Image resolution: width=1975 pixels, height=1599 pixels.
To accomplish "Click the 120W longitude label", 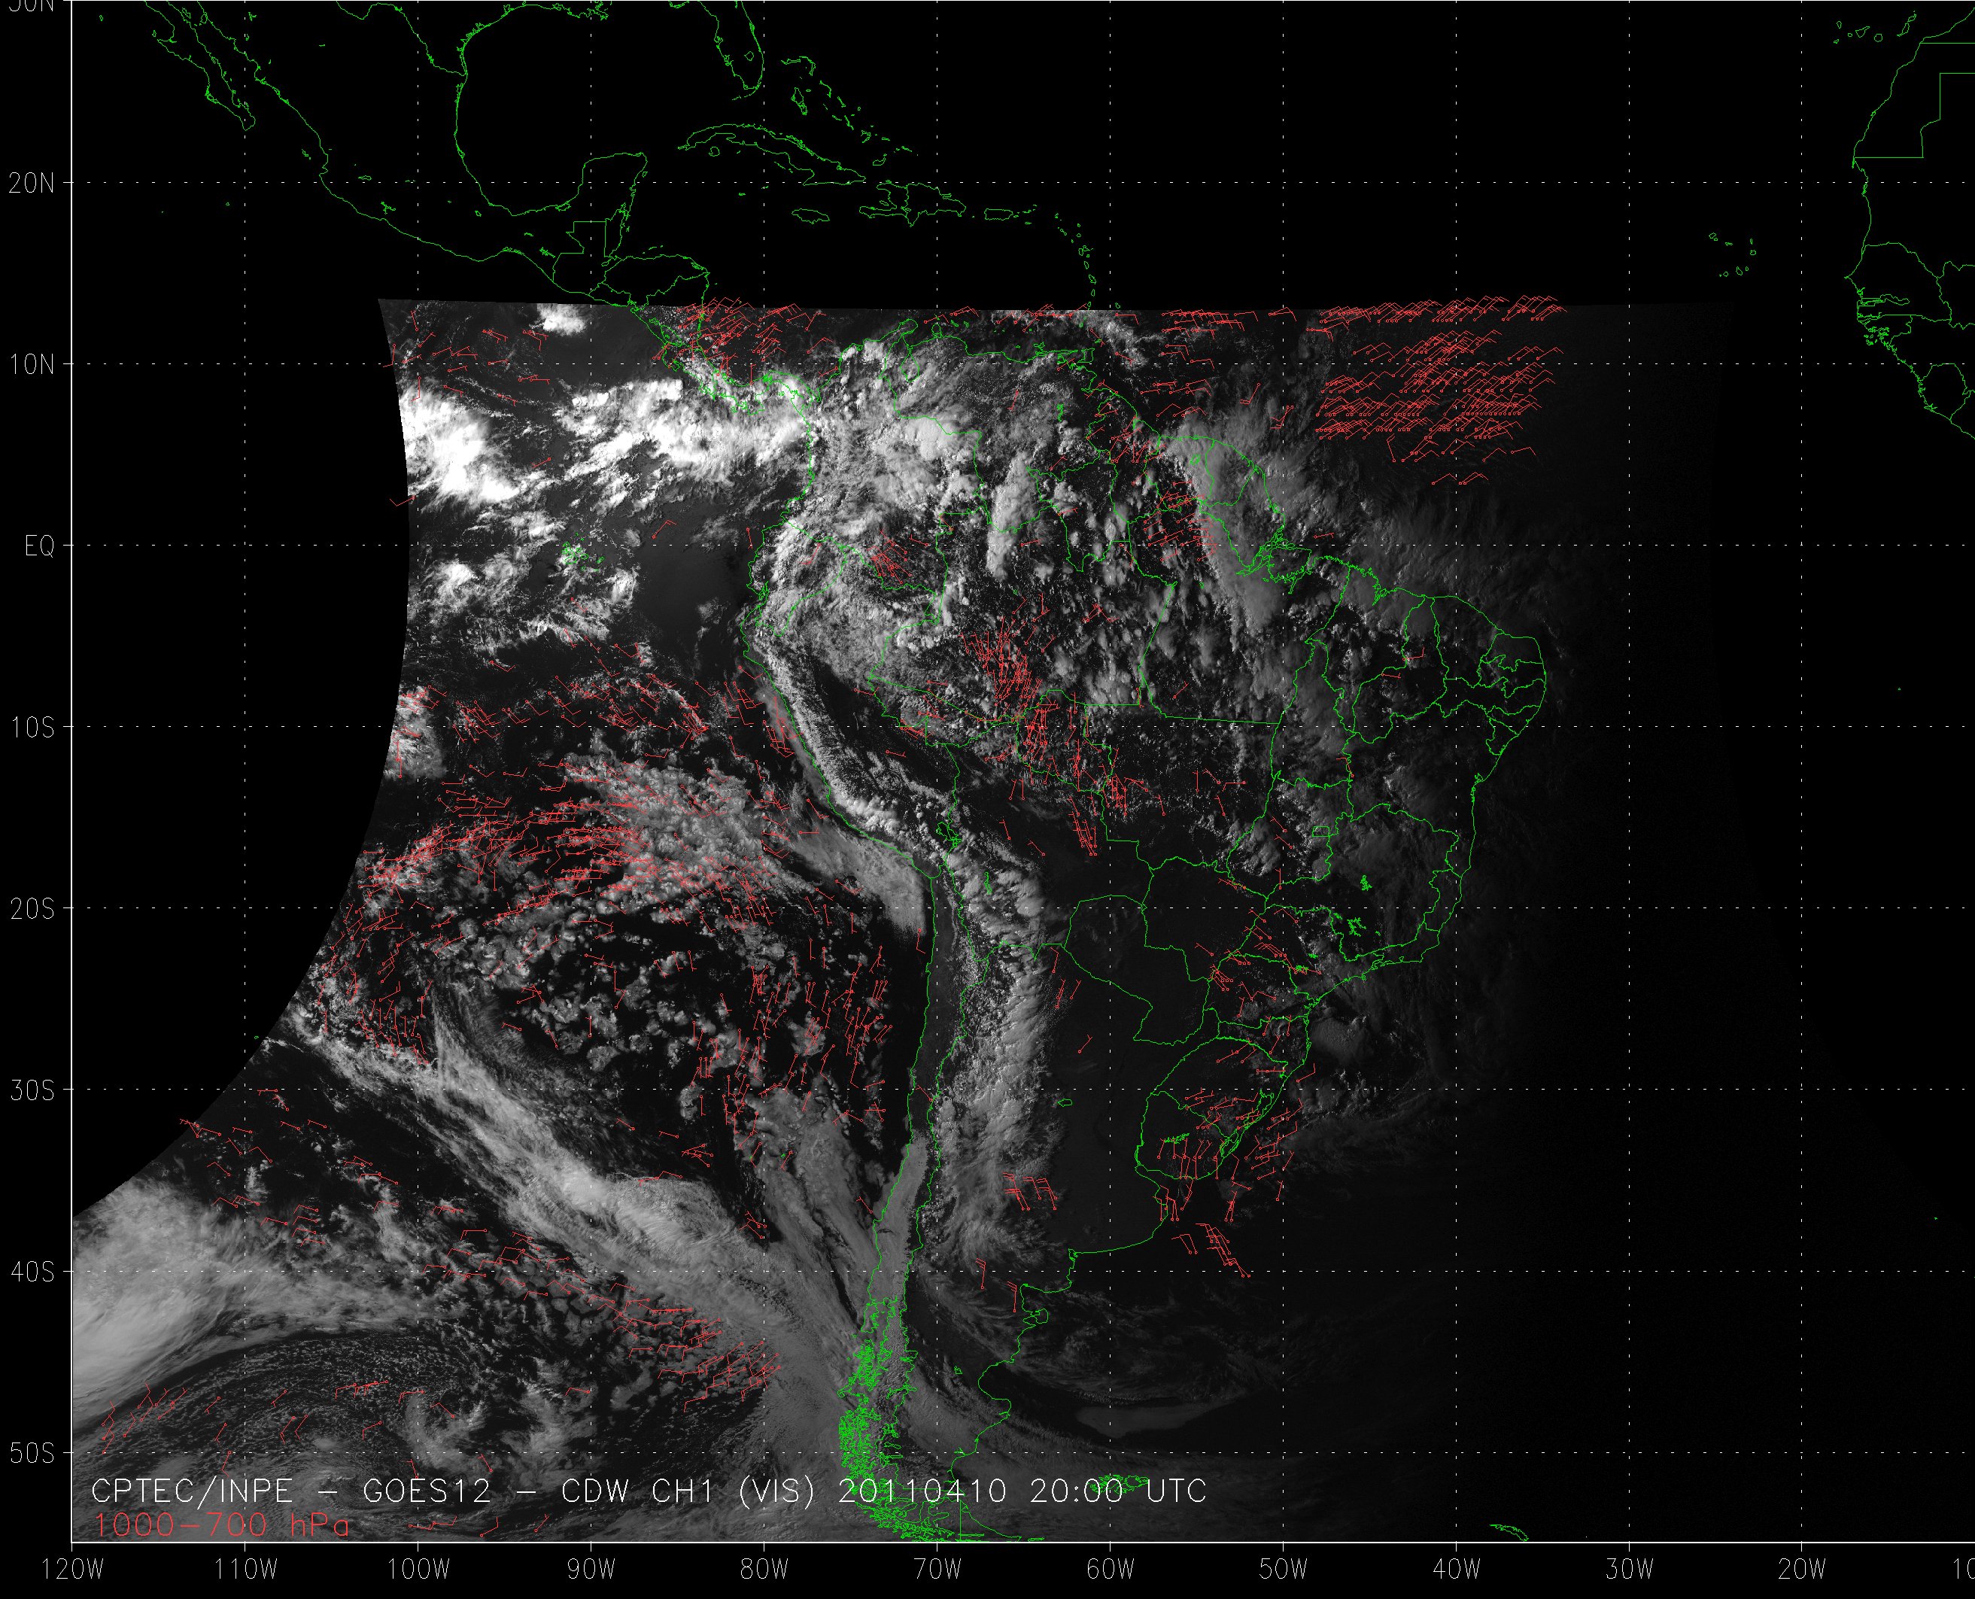I will pos(74,1569).
